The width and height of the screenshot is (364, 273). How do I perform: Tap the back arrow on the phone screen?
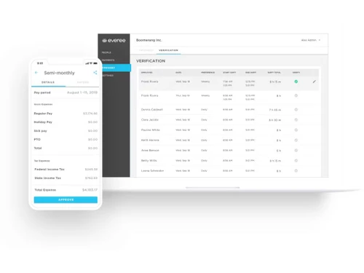(36, 73)
